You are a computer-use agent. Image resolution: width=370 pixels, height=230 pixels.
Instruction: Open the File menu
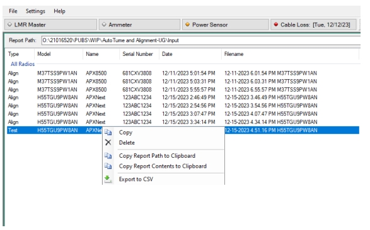pos(13,11)
